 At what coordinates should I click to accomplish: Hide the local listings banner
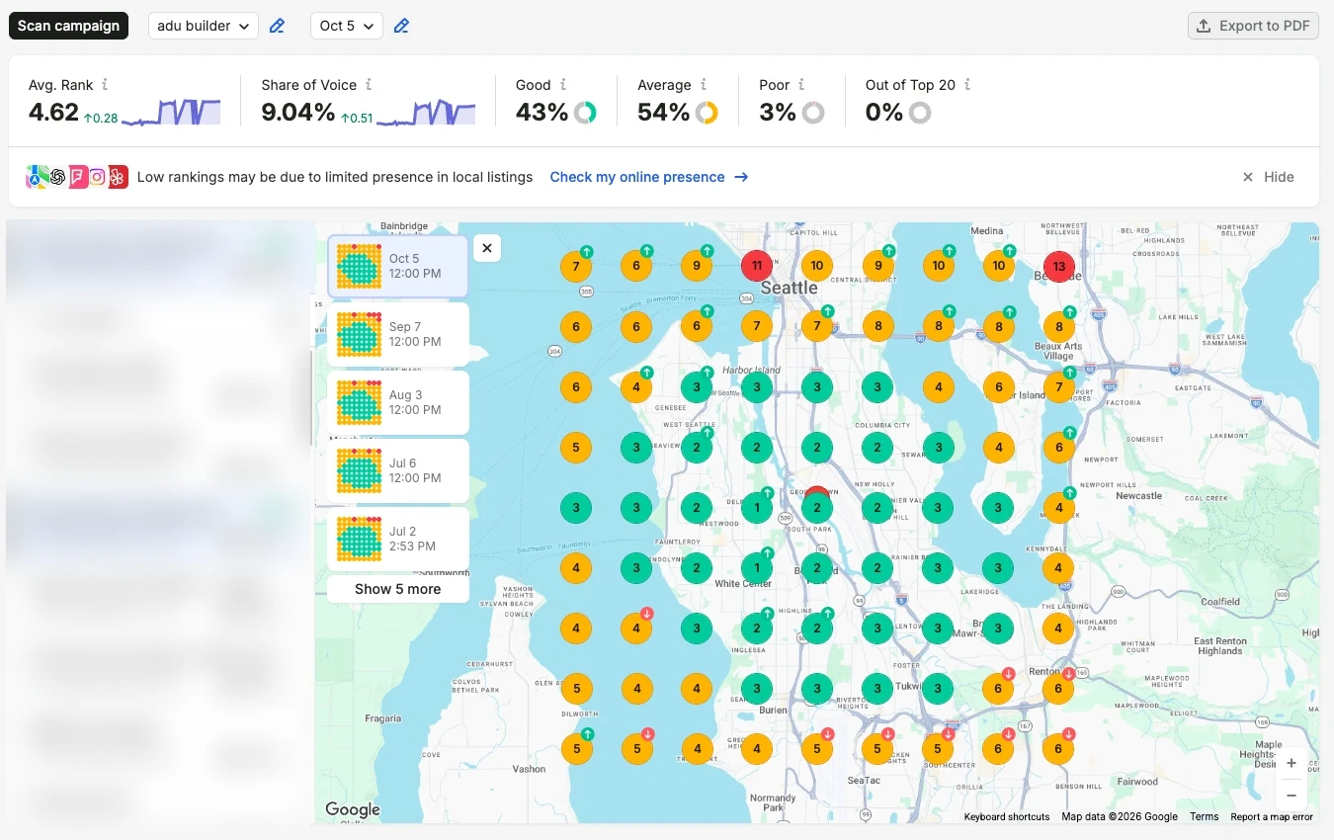point(1268,177)
